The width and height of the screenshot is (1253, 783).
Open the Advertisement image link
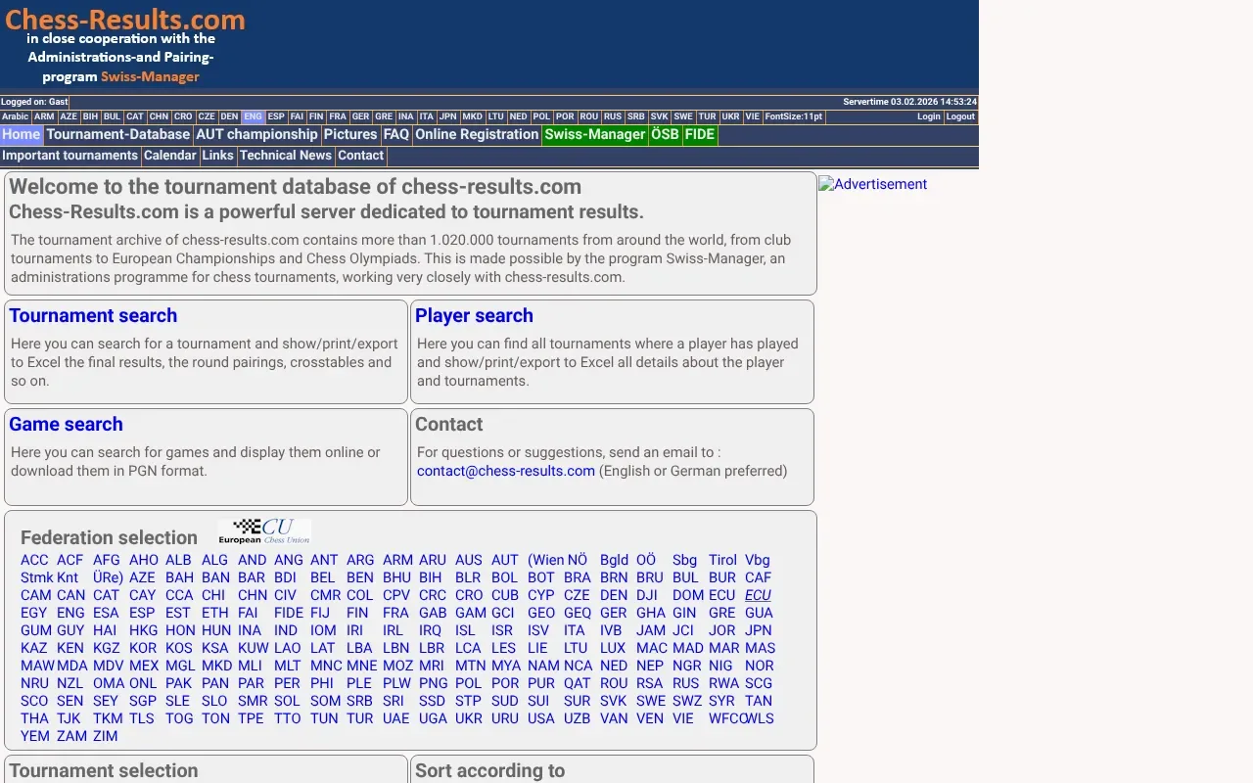click(872, 184)
